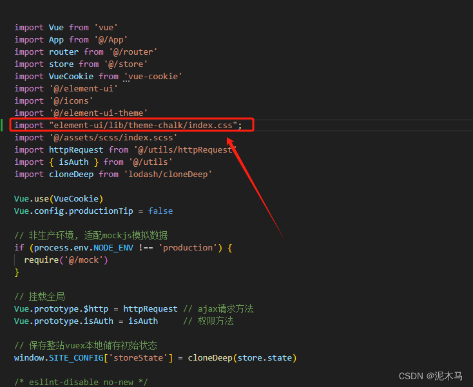The image size is (473, 387).
Task: Click the green gutter change marker
Action: pyautogui.click(x=2, y=125)
